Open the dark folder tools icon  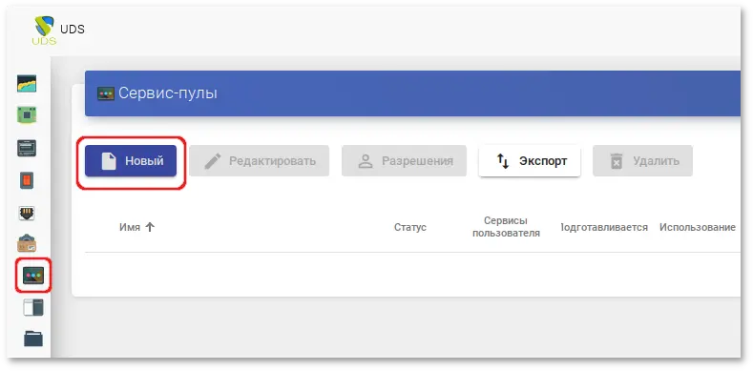coord(33,339)
